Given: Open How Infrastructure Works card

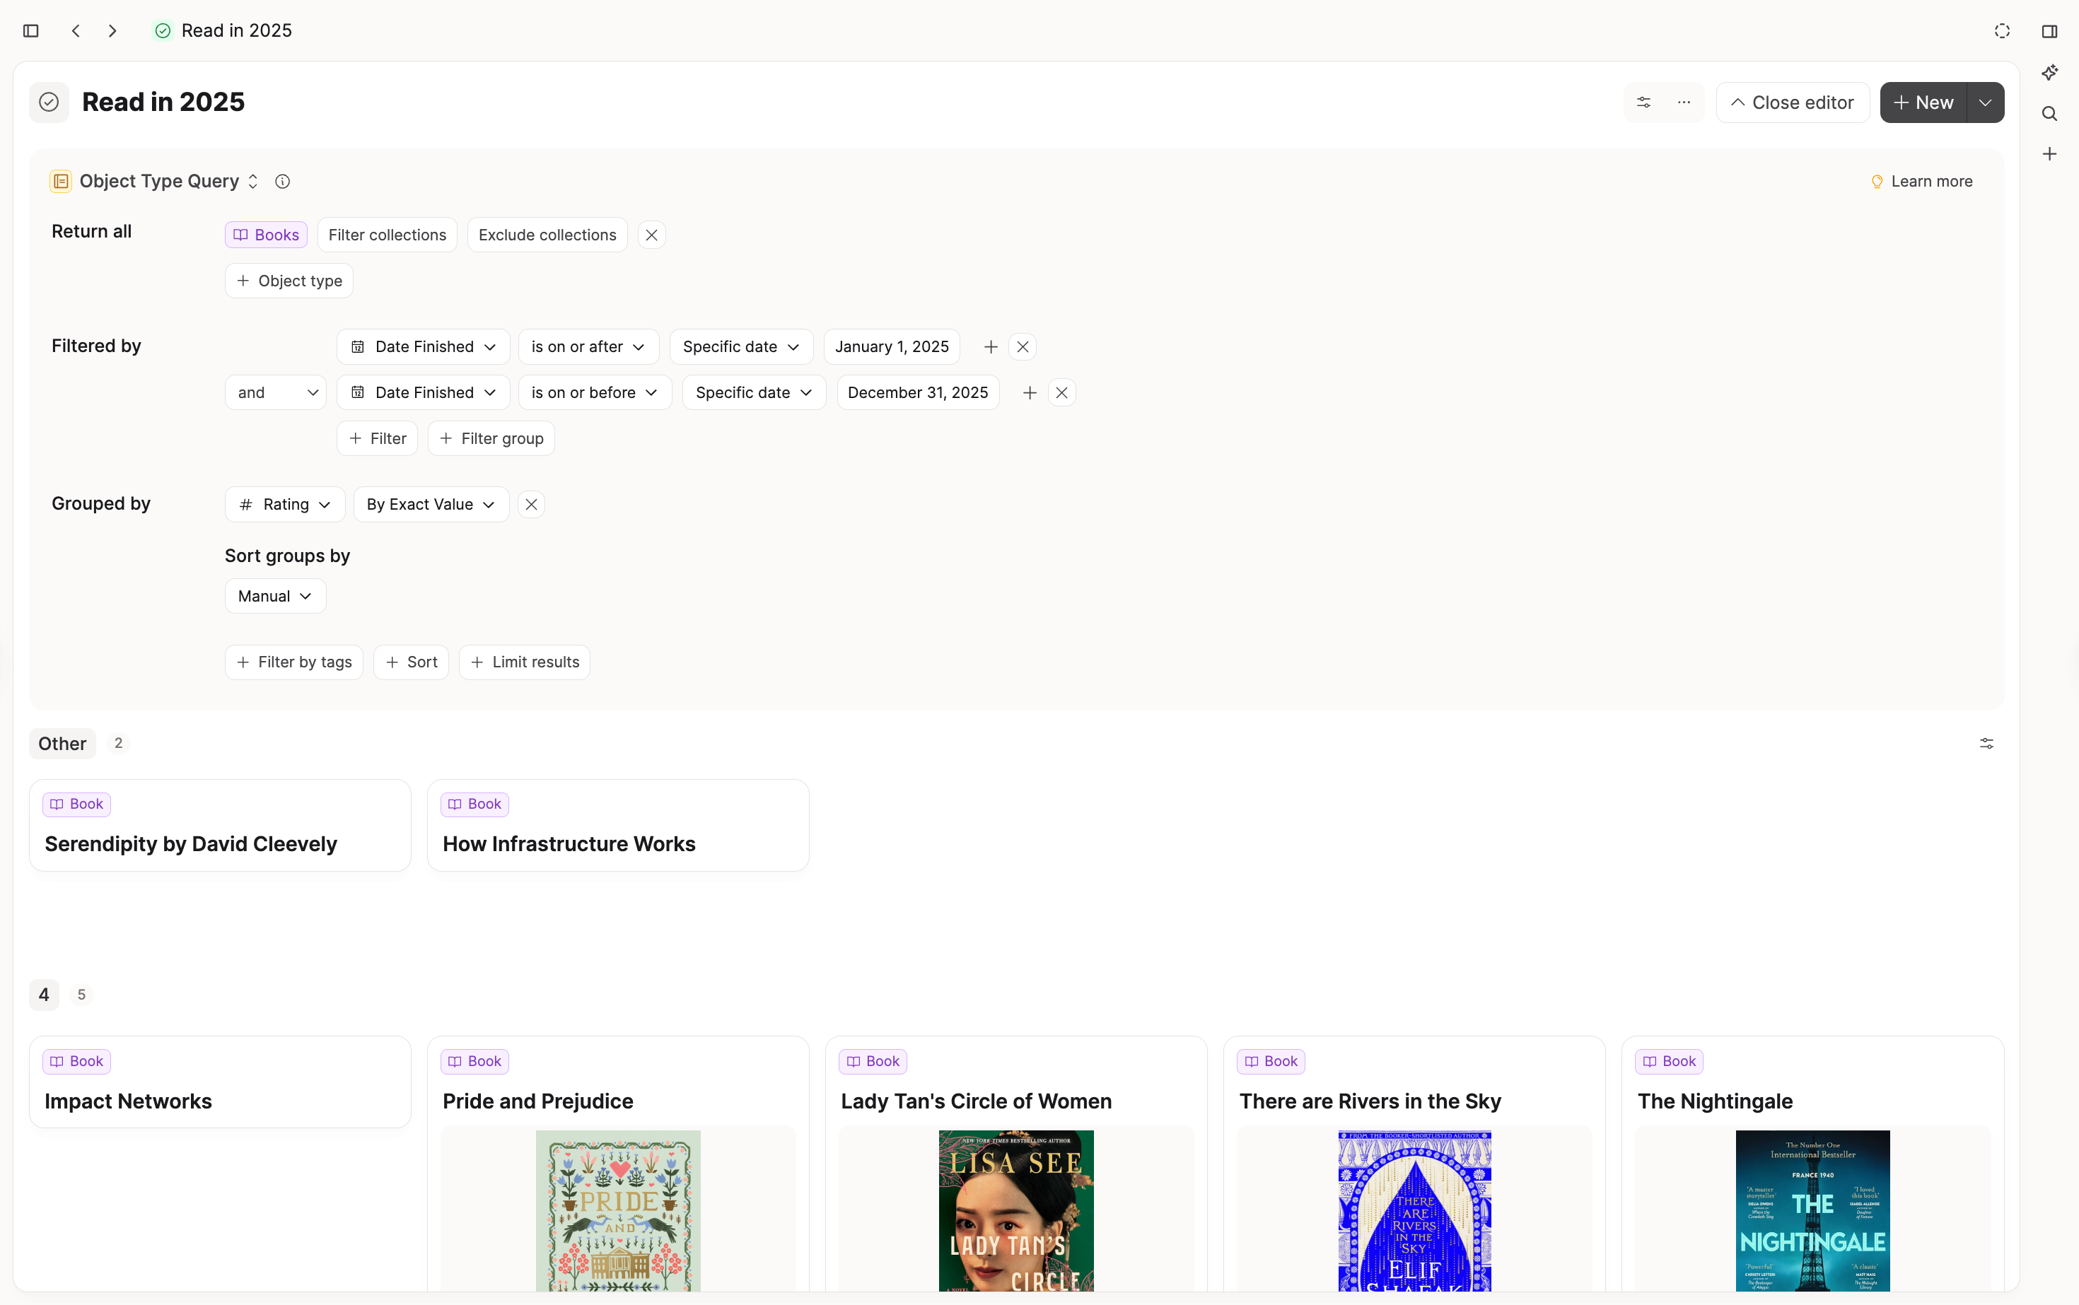Looking at the screenshot, I should (x=618, y=825).
